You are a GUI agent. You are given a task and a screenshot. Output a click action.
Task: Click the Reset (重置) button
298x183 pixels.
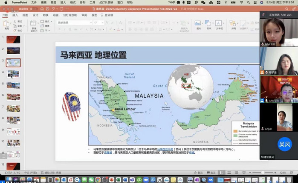point(47,26)
